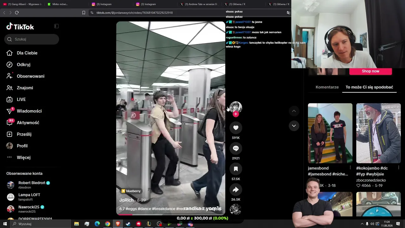Click the Szukaj search field
This screenshot has height=228, width=405.
[32, 39]
